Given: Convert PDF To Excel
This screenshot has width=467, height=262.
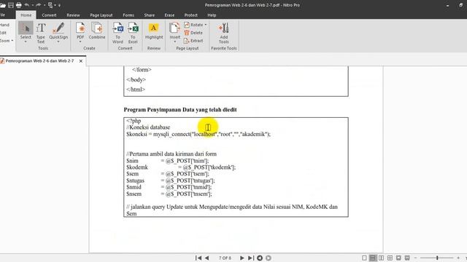Looking at the screenshot, I should [133, 33].
